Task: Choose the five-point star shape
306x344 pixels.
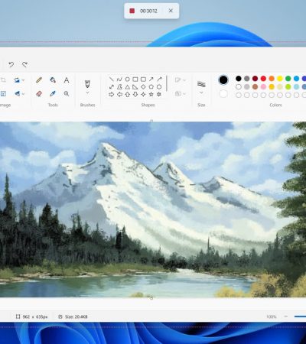Action: pos(151,95)
